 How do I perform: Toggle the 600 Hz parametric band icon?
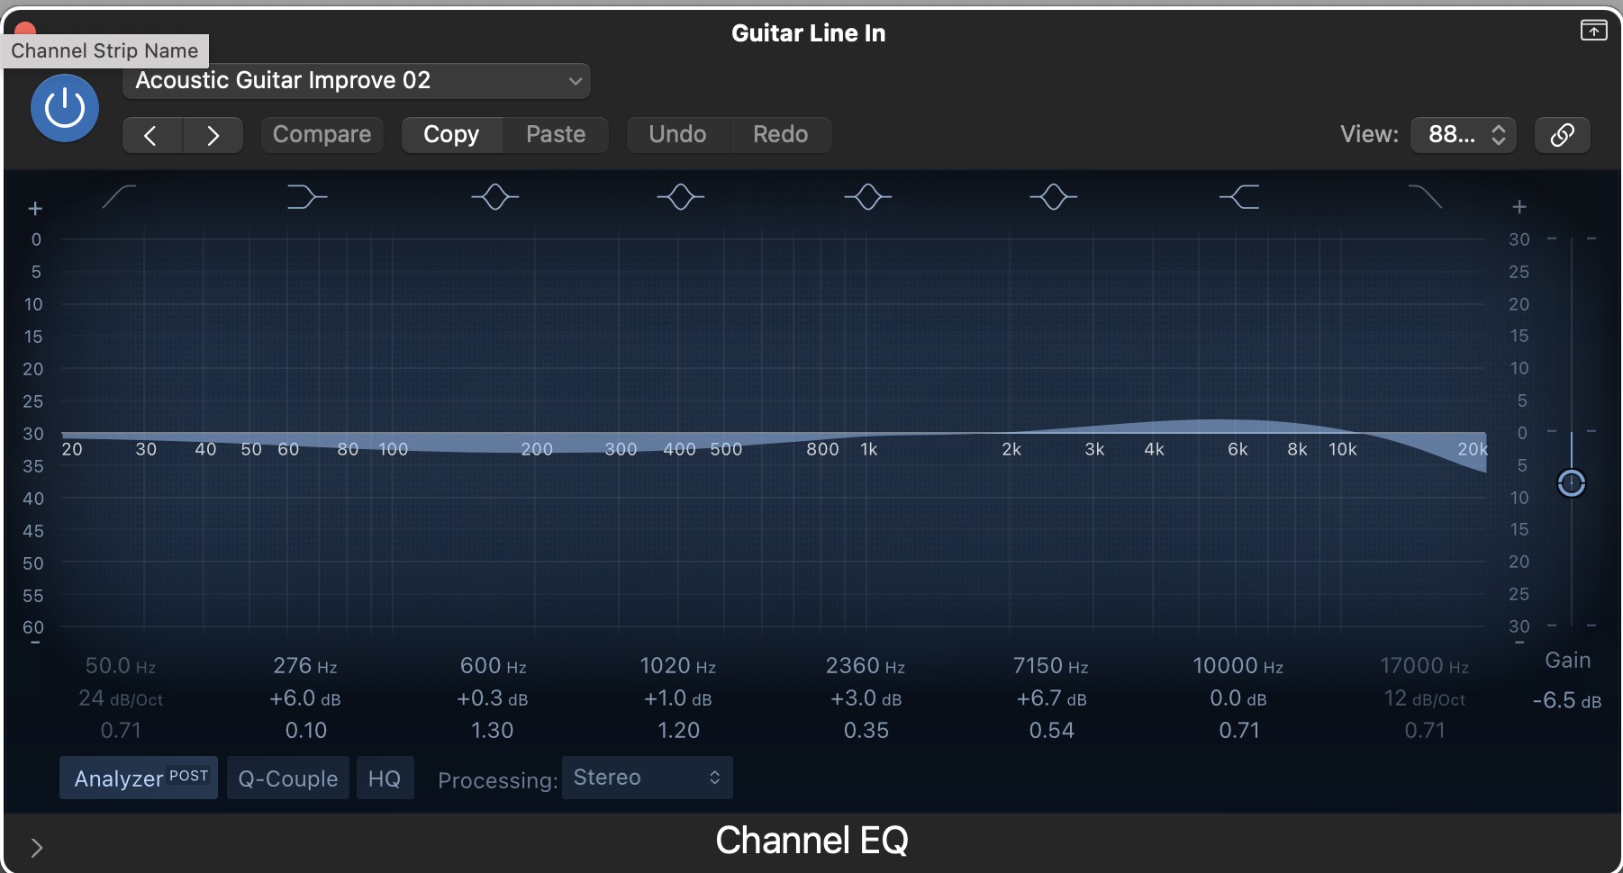pyautogui.click(x=494, y=196)
